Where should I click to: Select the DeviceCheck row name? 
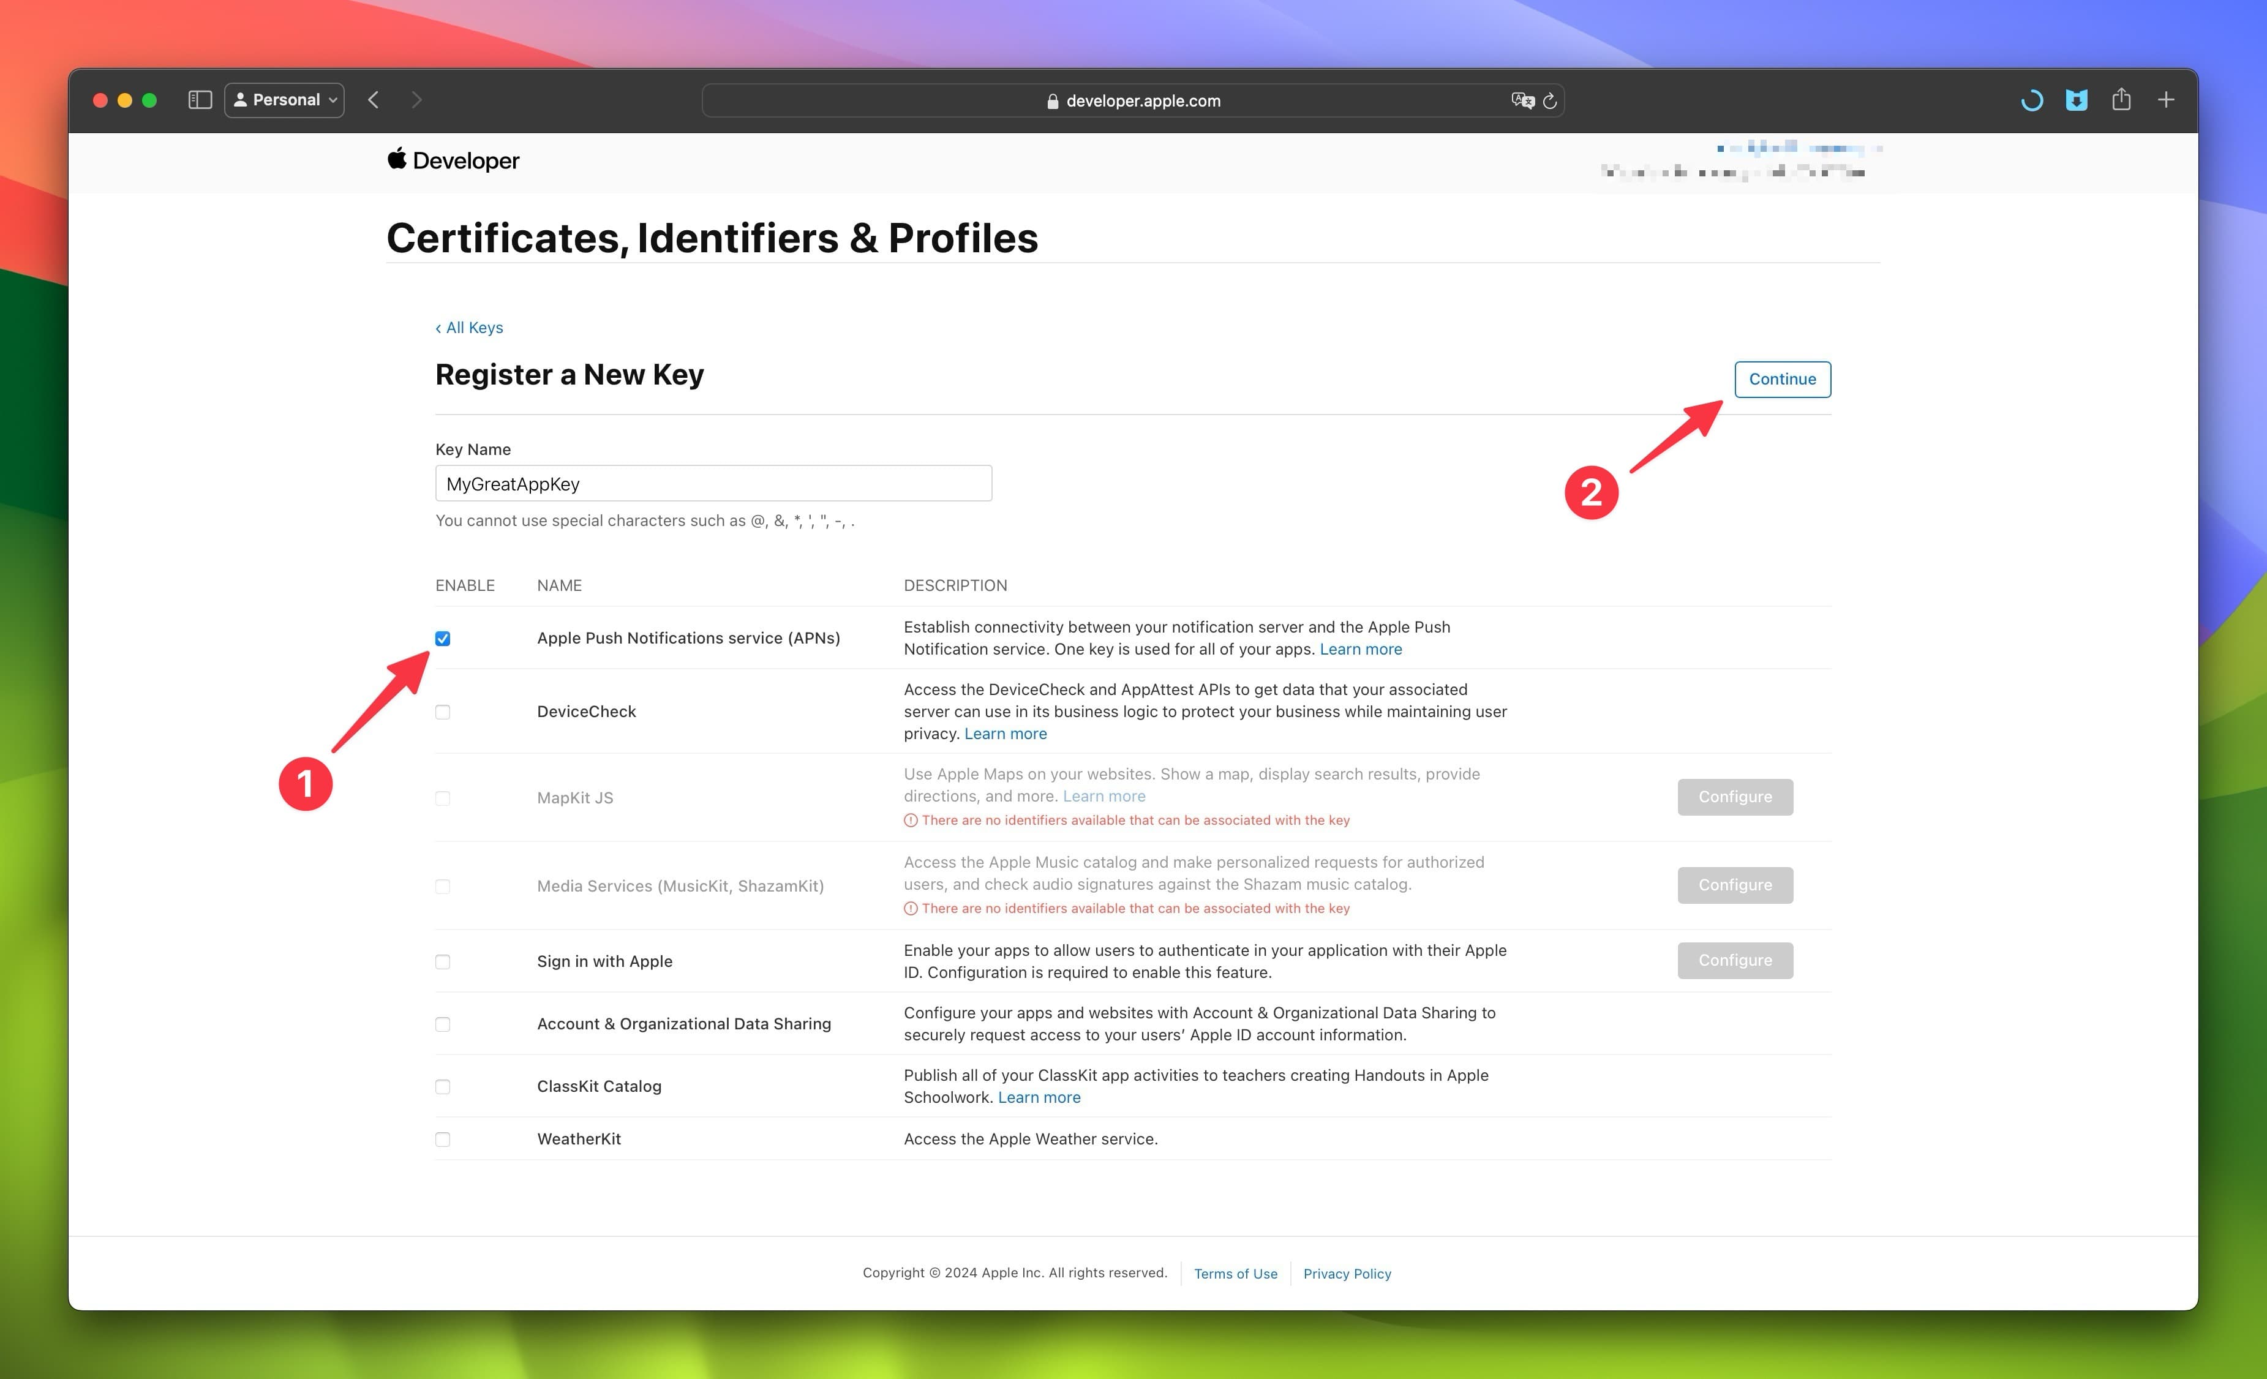[x=586, y=711]
